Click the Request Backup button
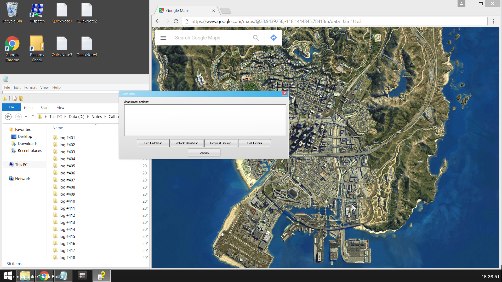The width and height of the screenshot is (502, 282). (x=221, y=143)
